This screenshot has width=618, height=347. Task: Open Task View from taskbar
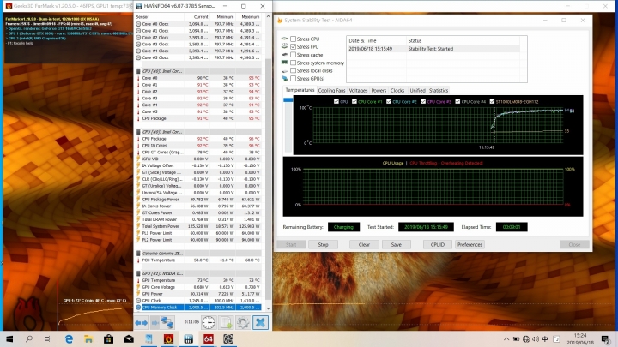point(48,338)
